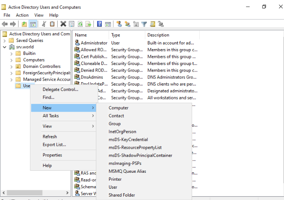Choose Delegate Control from context menu
This screenshot has height=200, width=284.
(64, 89)
